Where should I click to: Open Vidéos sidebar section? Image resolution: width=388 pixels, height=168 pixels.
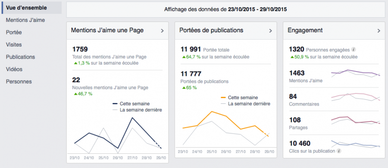14,69
